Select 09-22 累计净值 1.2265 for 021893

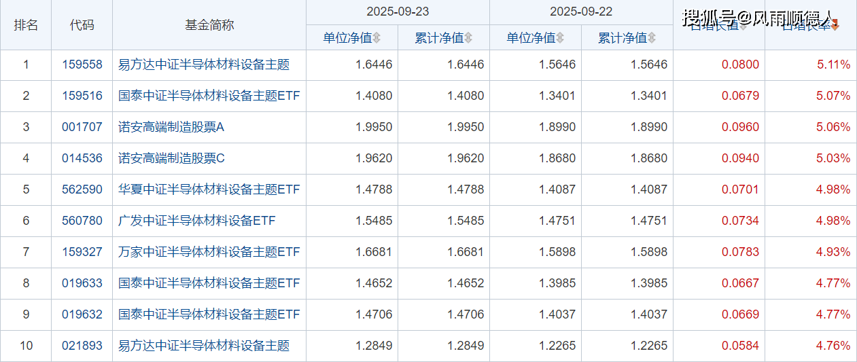point(649,346)
